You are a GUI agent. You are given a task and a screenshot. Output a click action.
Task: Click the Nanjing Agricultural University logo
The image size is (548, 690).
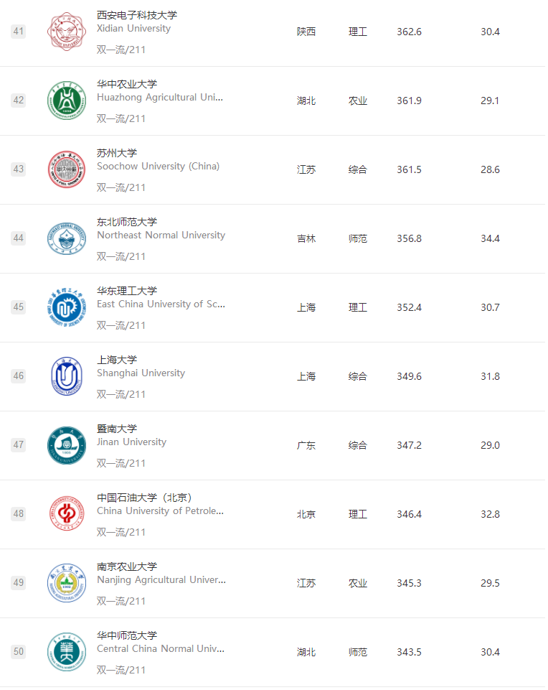[66, 583]
